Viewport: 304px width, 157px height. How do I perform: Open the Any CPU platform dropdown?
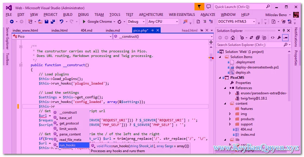pos(177,22)
